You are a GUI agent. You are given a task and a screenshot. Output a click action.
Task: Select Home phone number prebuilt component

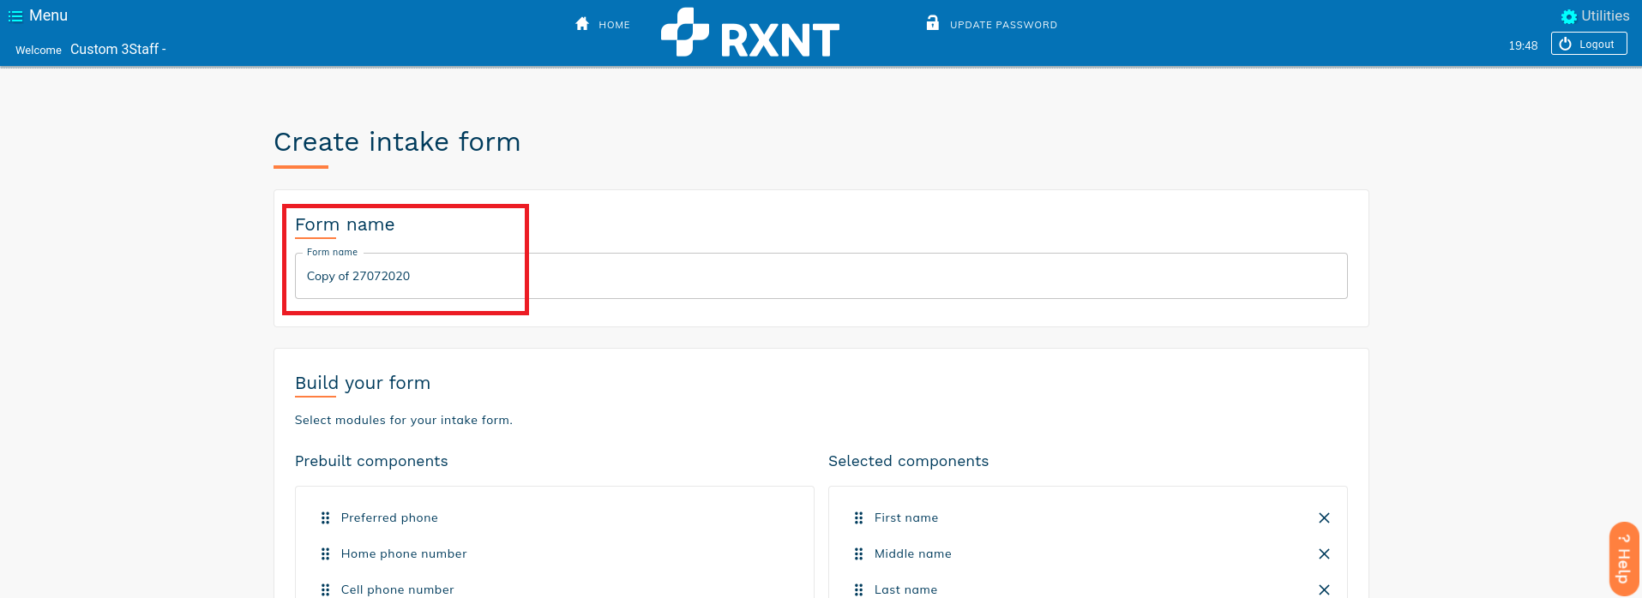tap(404, 553)
